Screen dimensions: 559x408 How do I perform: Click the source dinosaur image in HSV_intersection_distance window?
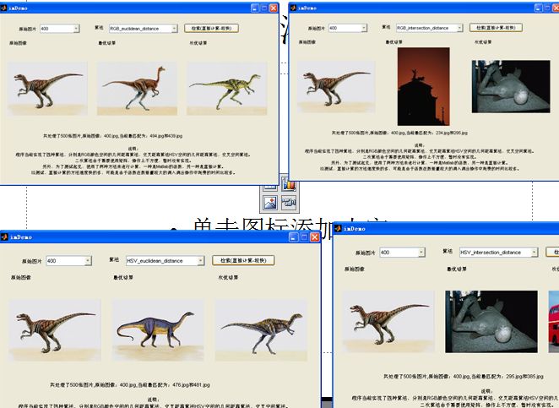coord(388,322)
